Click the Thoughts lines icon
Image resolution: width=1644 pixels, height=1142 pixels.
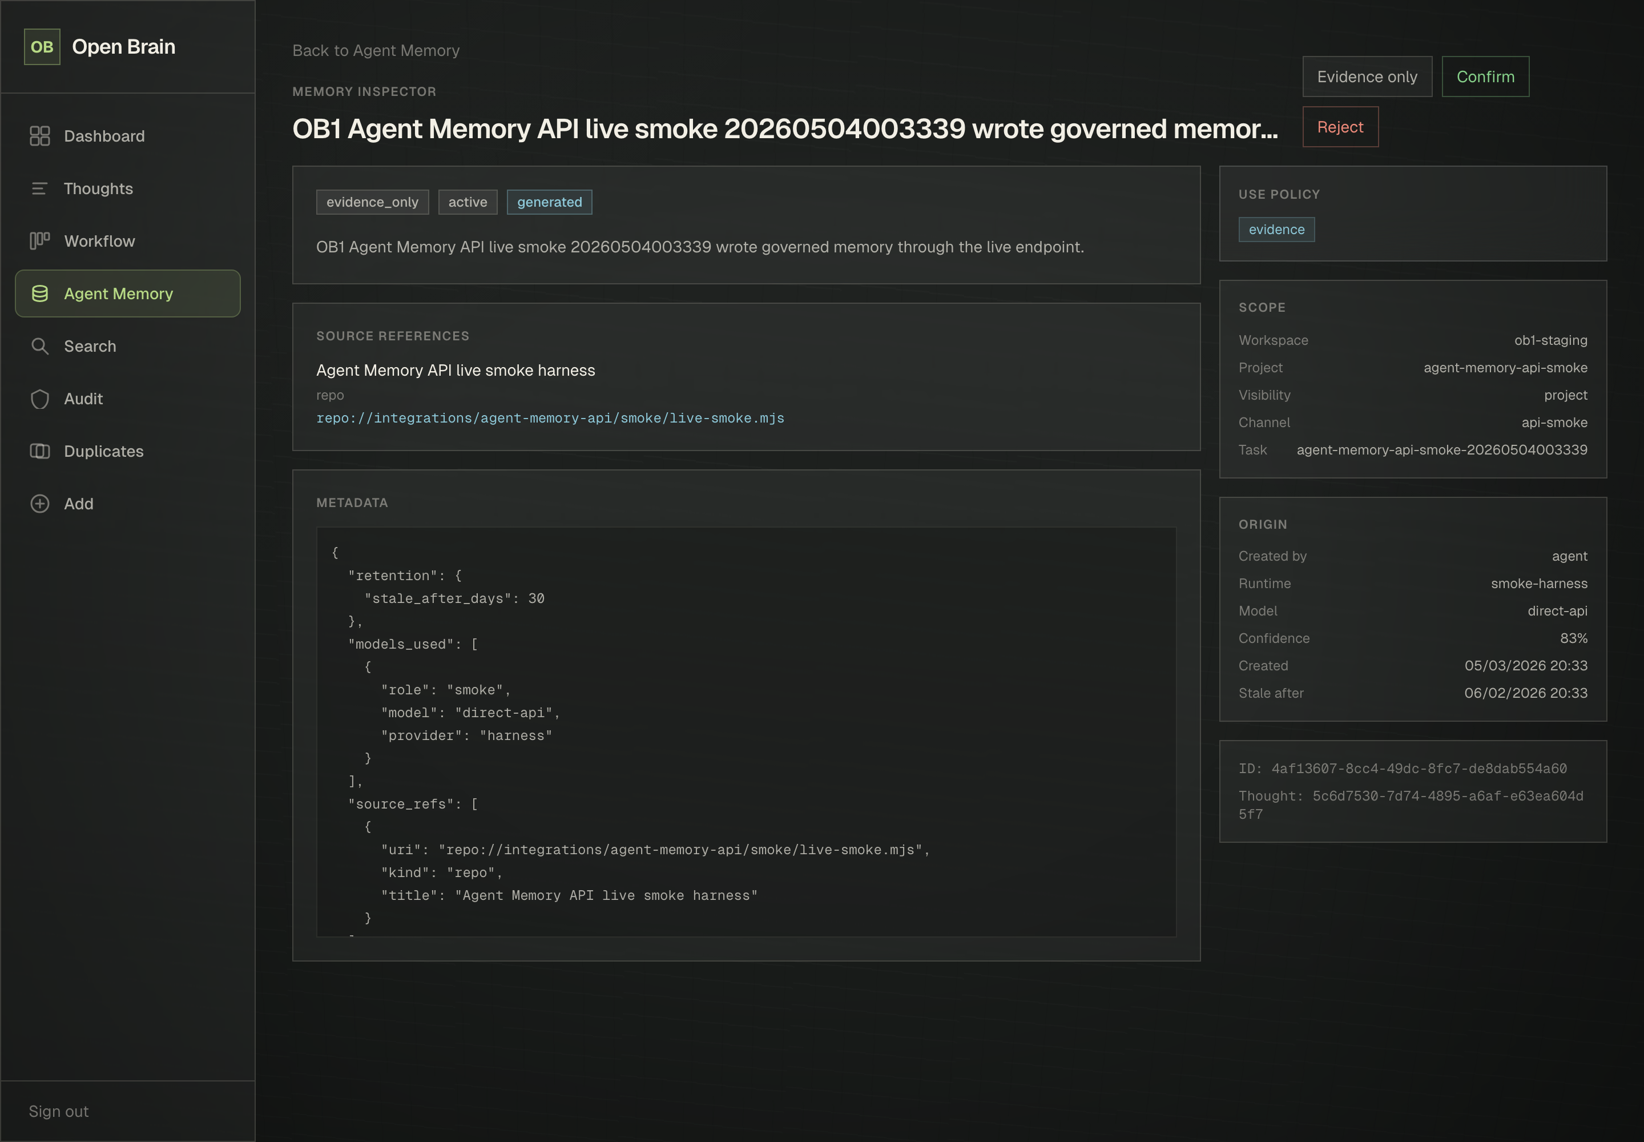pyautogui.click(x=40, y=188)
